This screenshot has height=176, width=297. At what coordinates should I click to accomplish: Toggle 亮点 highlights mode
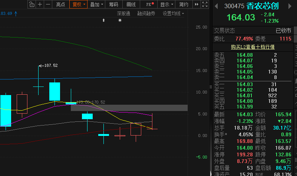point(60,4)
